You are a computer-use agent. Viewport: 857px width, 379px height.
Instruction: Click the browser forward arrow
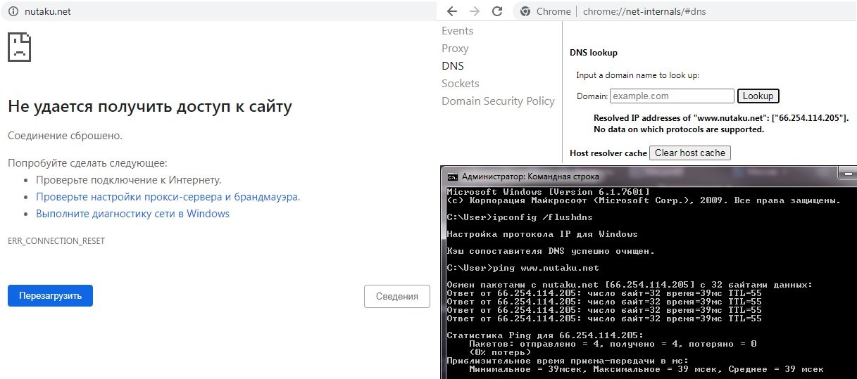pyautogui.click(x=475, y=11)
